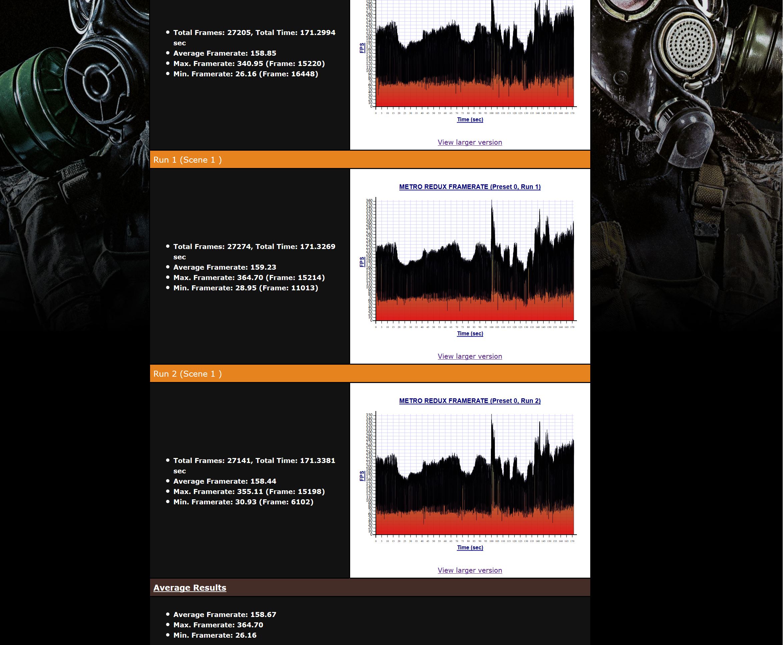Click the Run 1 (Scene 1) orange header
The image size is (783, 645).
188,160
